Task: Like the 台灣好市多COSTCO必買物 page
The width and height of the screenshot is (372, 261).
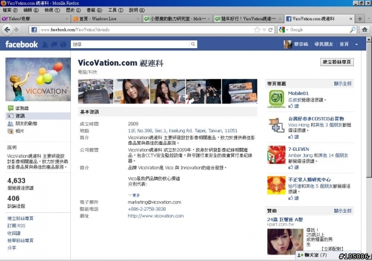Action: point(294,137)
